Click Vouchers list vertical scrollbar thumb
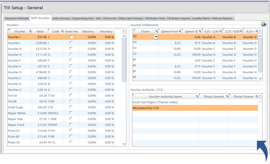 124,60
